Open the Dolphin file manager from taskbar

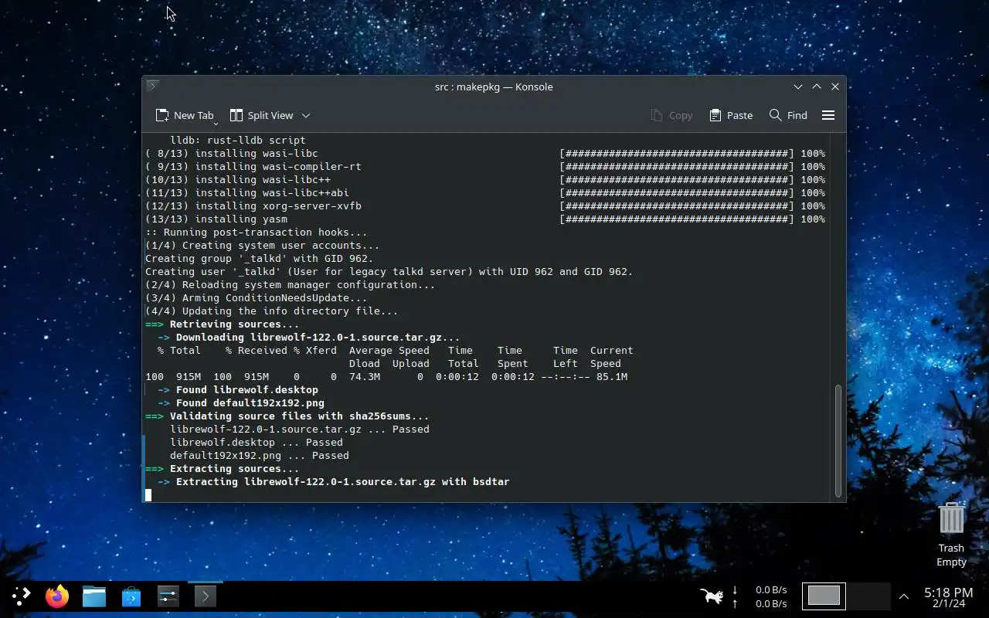point(94,596)
